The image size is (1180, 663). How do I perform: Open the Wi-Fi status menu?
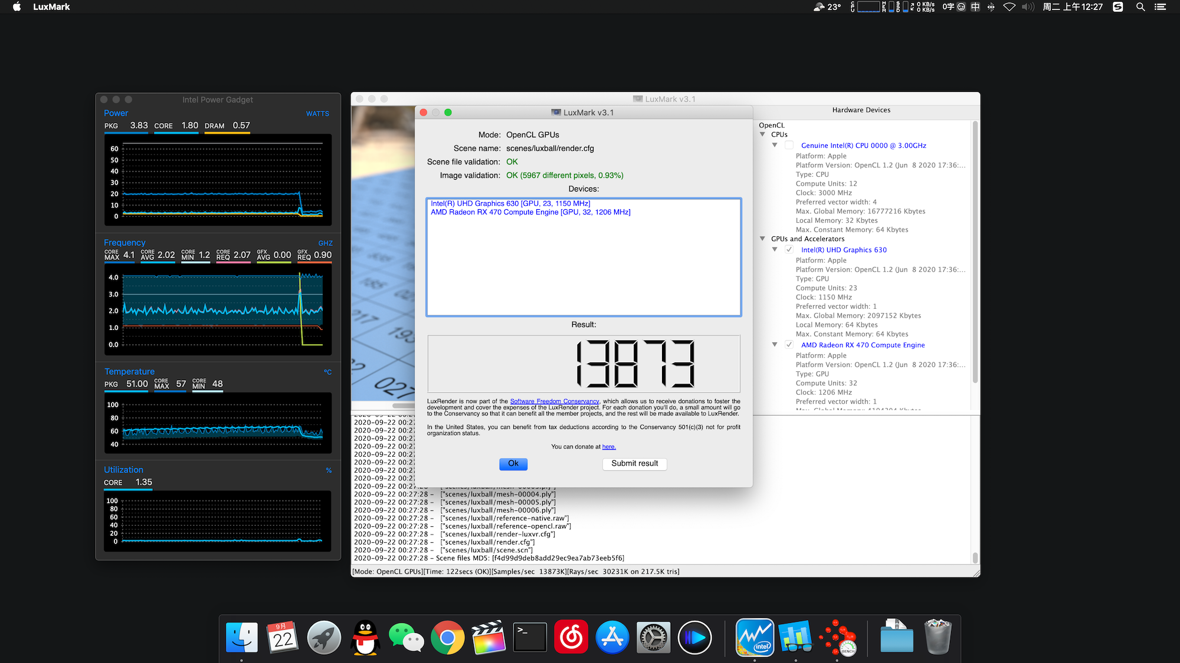pos(1009,7)
